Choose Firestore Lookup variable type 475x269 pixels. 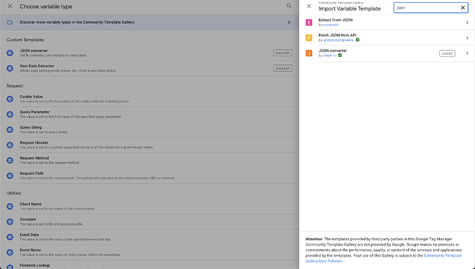click(x=149, y=265)
